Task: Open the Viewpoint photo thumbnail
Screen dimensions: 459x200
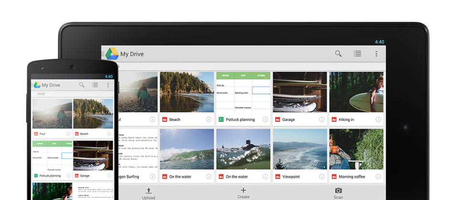Action: 300,149
